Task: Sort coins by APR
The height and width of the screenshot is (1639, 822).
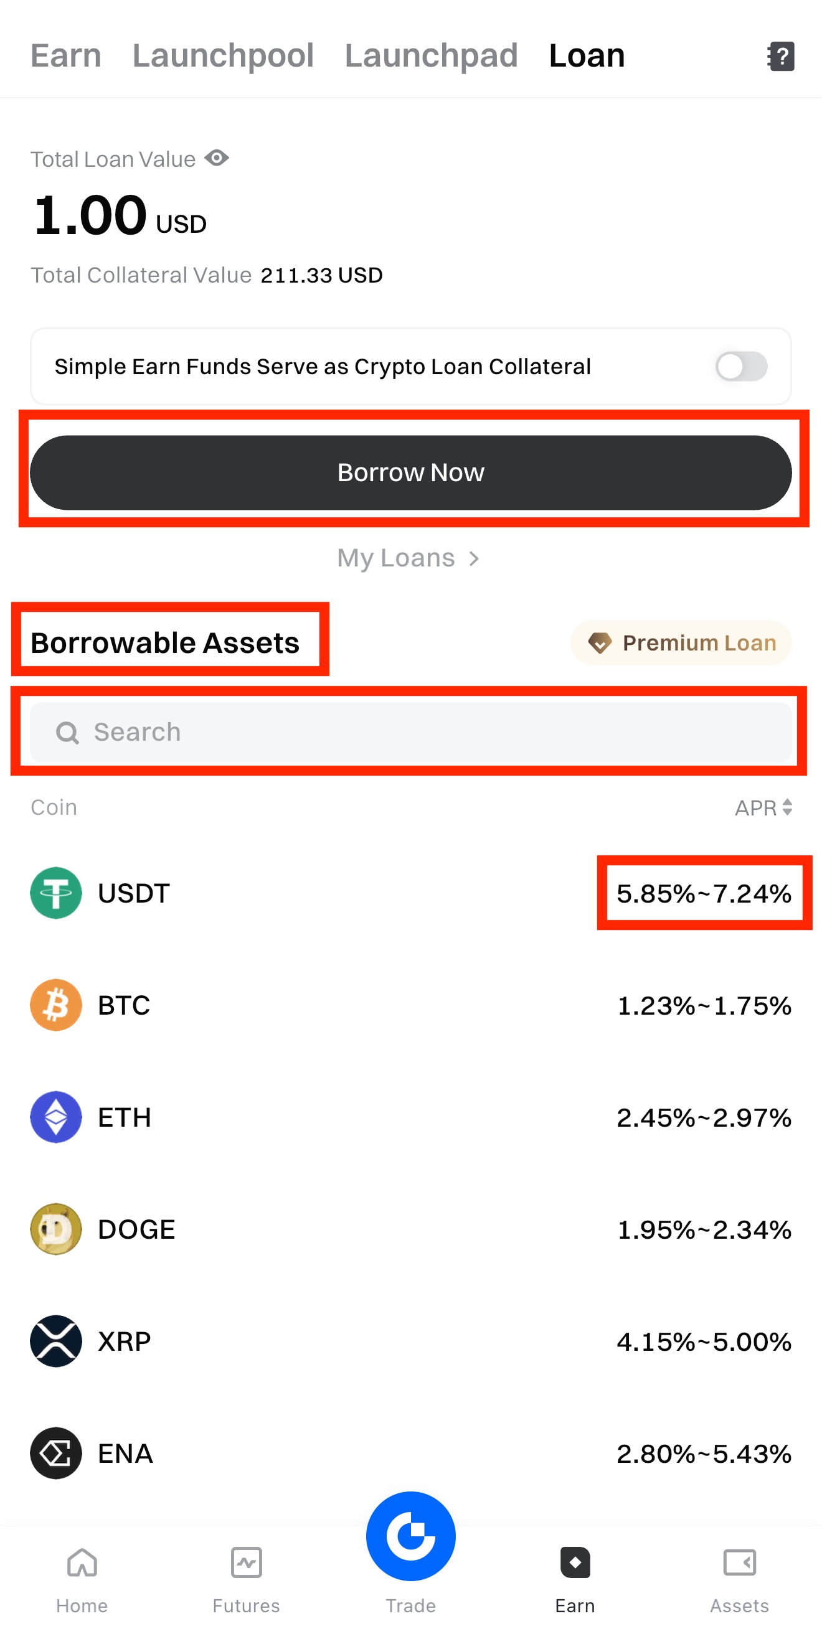Action: click(x=763, y=807)
